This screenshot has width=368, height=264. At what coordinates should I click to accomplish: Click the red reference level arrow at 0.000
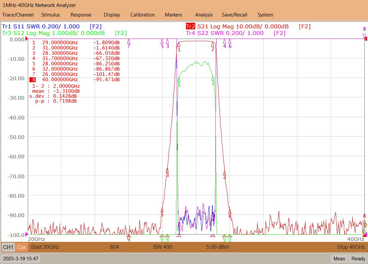click(26, 39)
